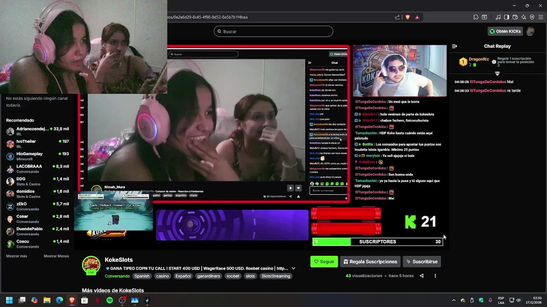Open the volume speaker tray icon

(518, 300)
